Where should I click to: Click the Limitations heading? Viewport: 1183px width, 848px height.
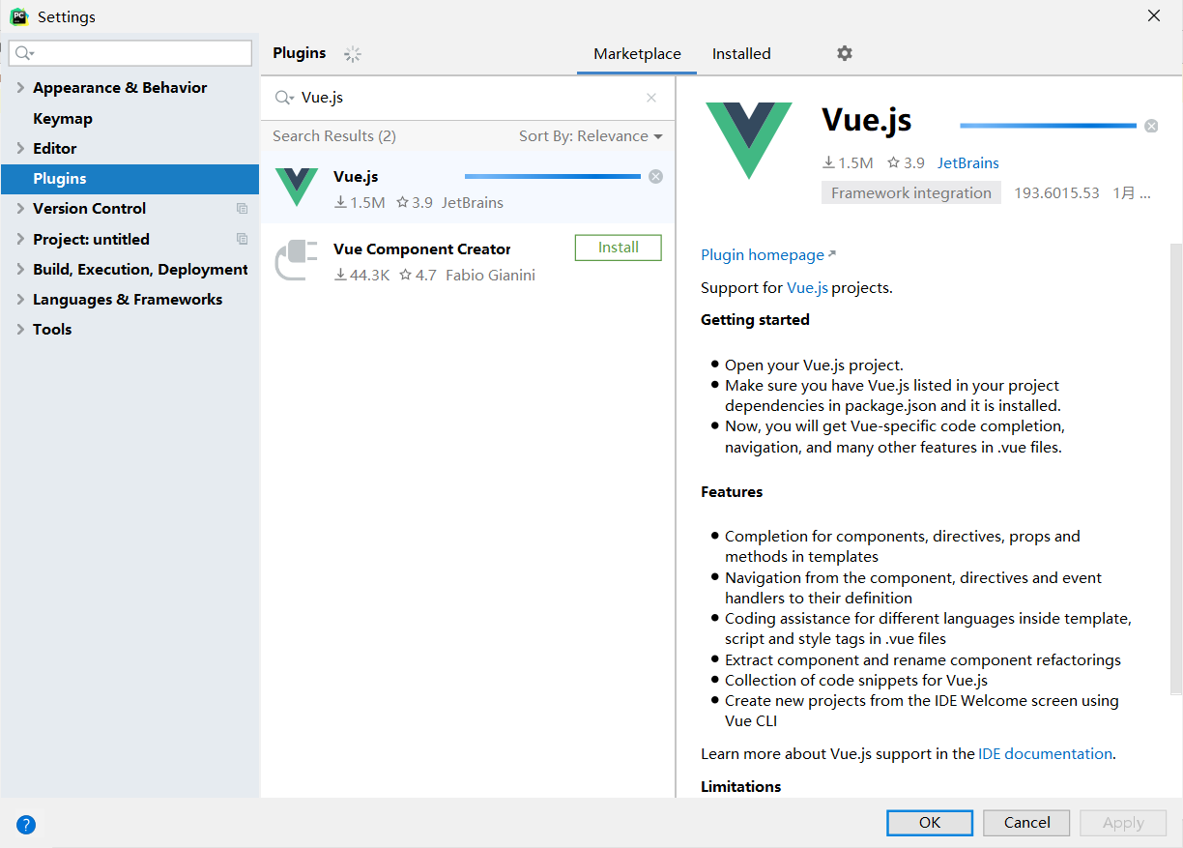740,787
